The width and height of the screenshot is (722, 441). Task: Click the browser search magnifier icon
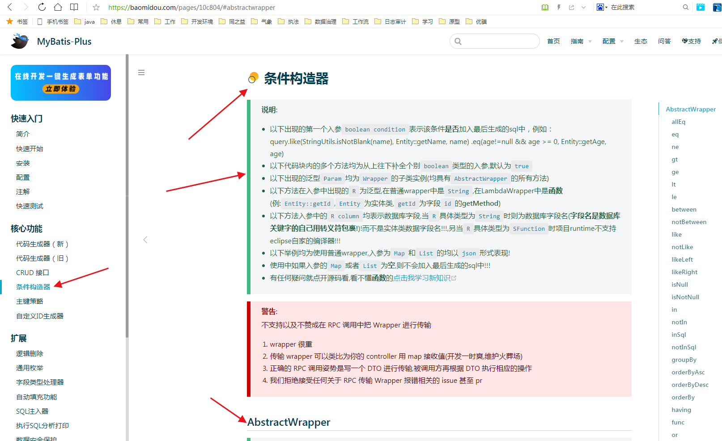[685, 7]
